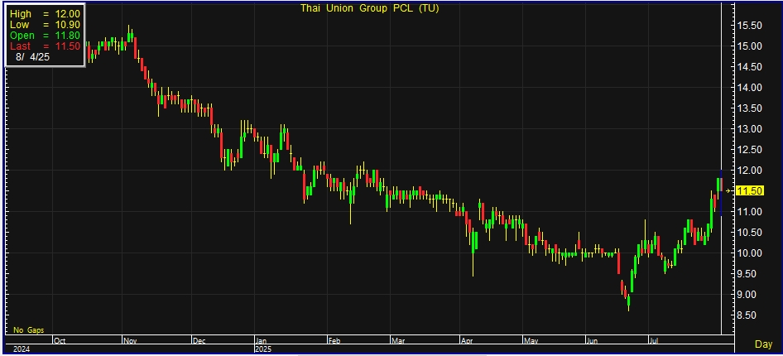Click the yellow 11.50 last price tag
783x356 pixels.
pyautogui.click(x=748, y=190)
